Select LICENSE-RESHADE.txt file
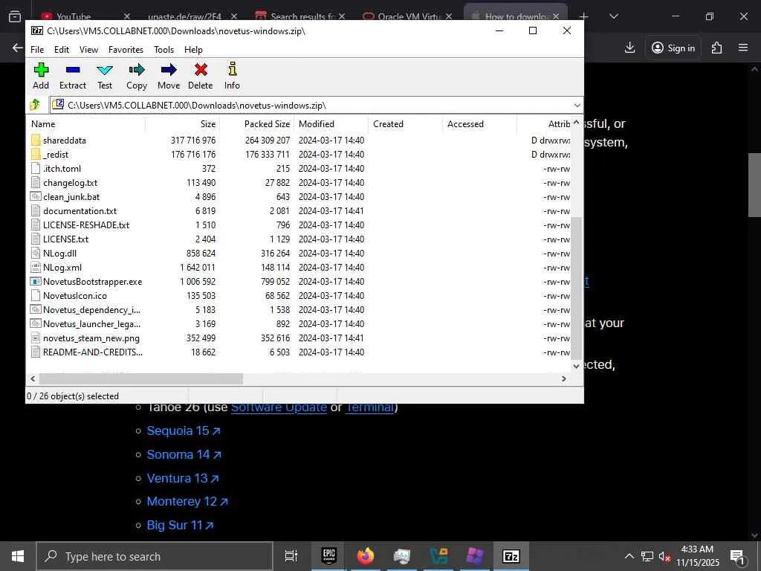Image resolution: width=761 pixels, height=571 pixels. (x=86, y=225)
